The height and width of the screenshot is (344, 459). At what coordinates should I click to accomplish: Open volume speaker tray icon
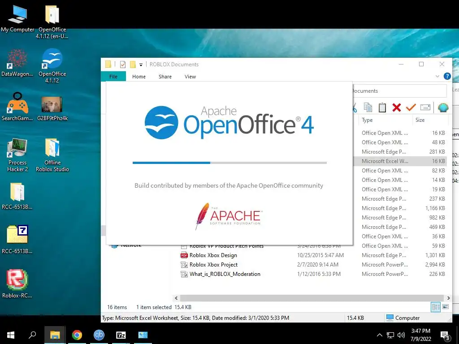click(x=401, y=335)
